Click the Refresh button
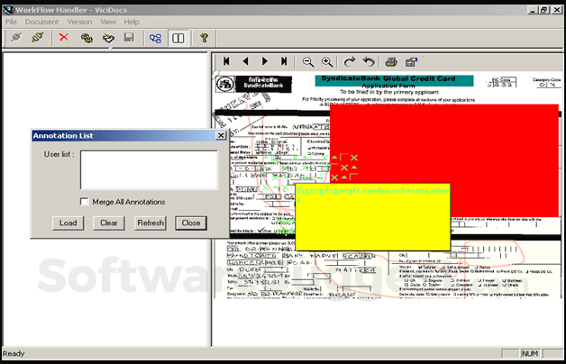566x364 pixels. 151,223
